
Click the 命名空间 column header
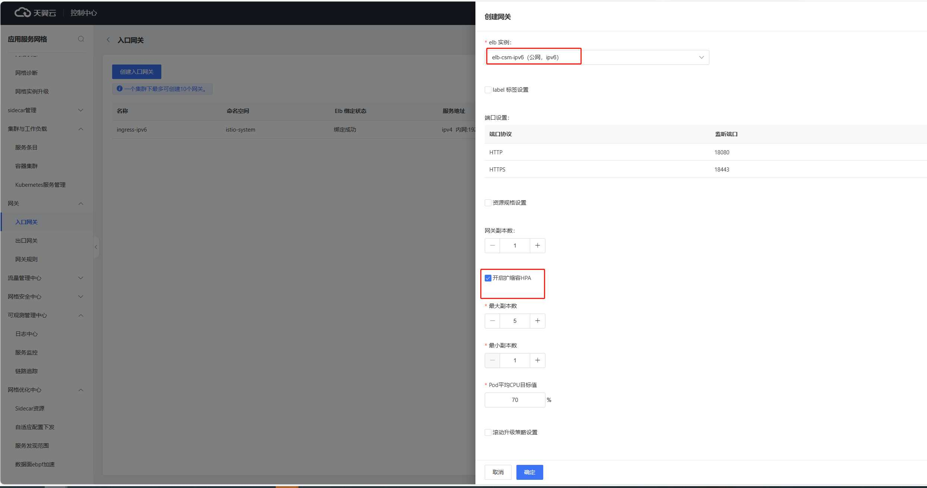click(x=238, y=111)
